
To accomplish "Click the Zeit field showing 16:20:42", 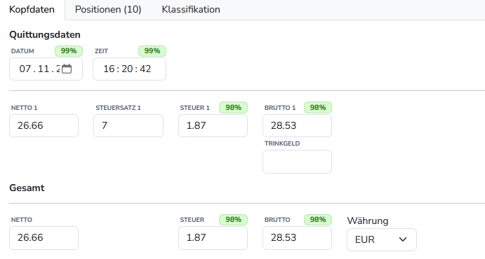I will click(129, 69).
